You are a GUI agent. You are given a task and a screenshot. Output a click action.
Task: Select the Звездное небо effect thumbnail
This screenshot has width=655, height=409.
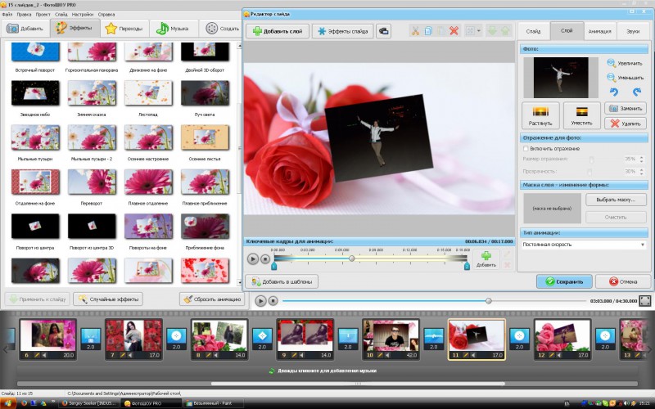pos(35,93)
